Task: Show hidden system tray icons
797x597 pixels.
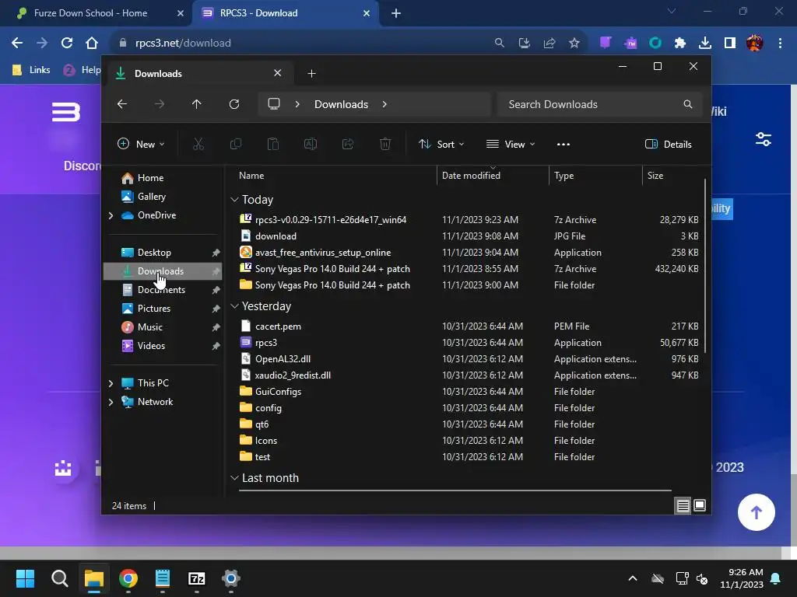Action: pyautogui.click(x=633, y=578)
